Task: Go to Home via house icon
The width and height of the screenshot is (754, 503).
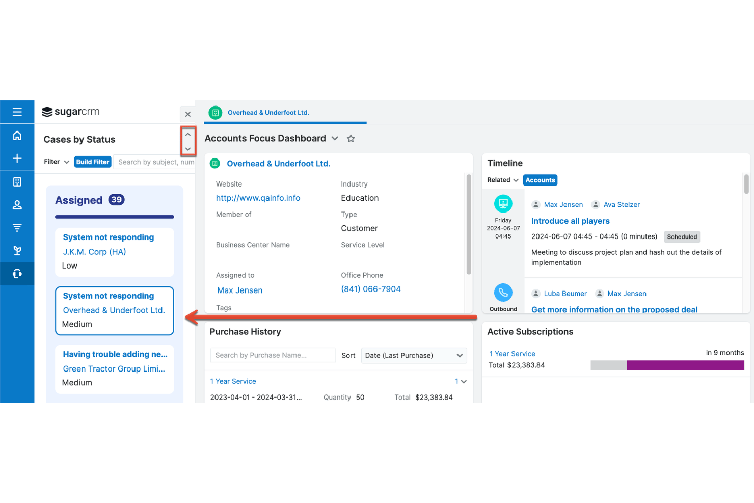Action: (17, 135)
